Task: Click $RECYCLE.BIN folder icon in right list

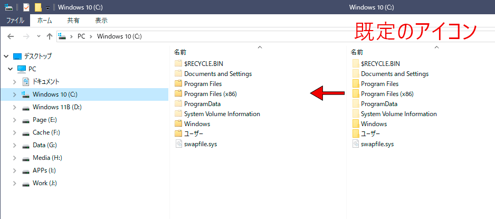Action: pyautogui.click(x=356, y=63)
